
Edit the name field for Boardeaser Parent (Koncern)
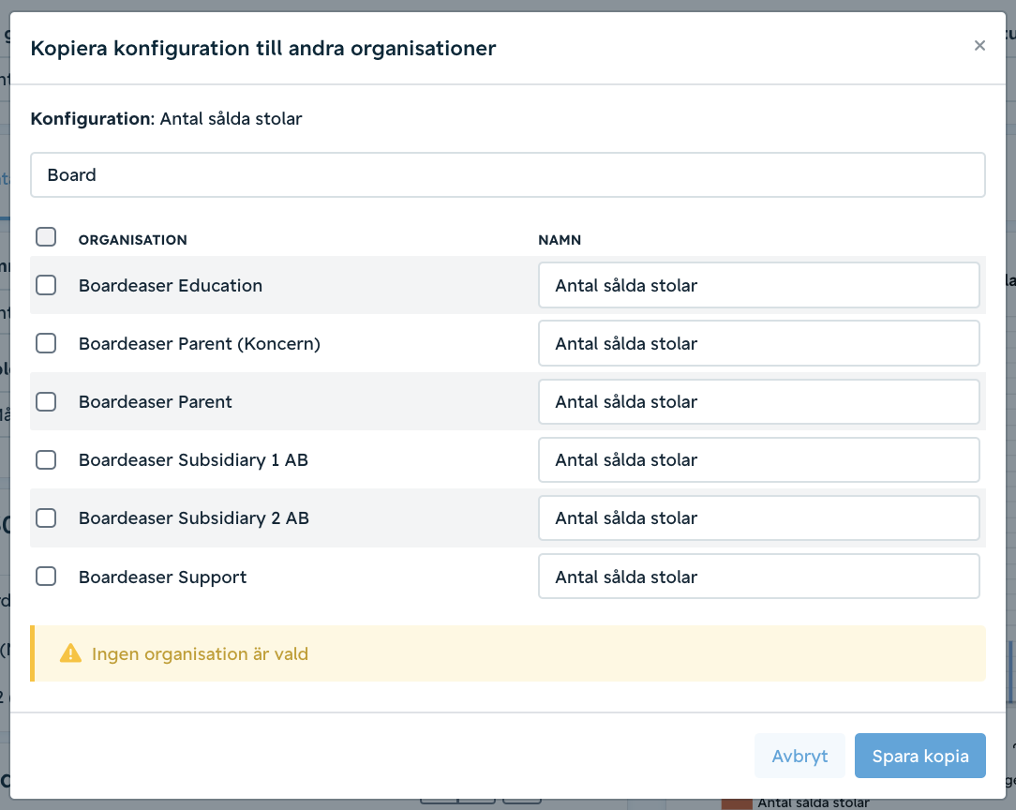(759, 343)
